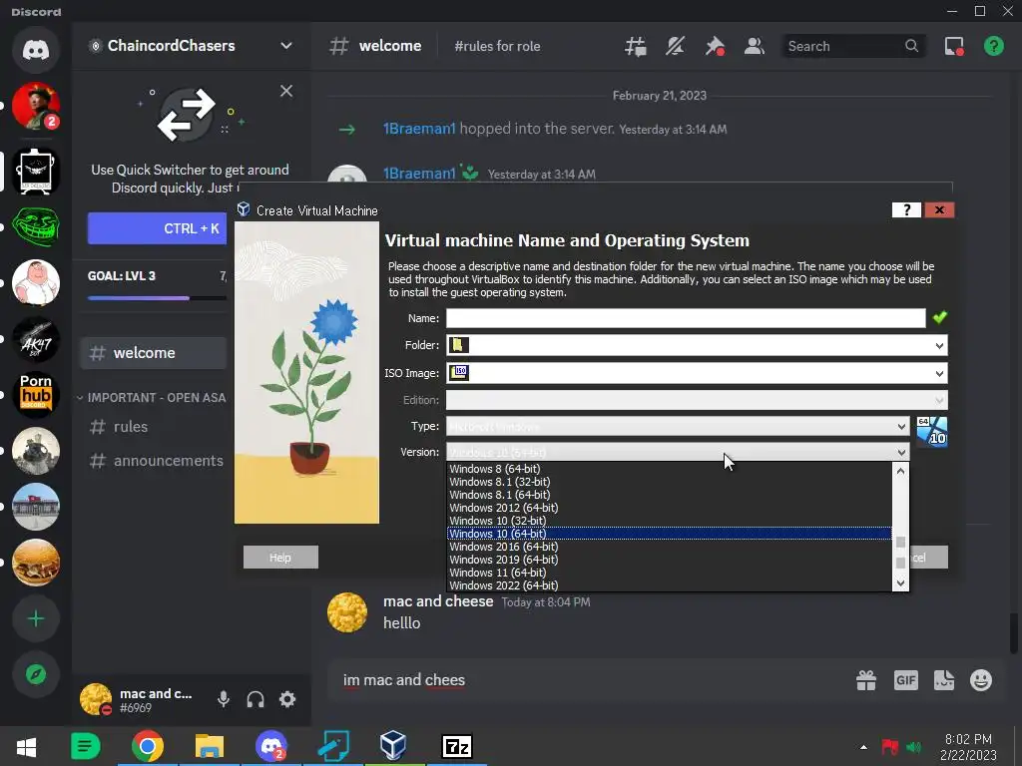
Task: Click the Discord Search box
Action: (x=853, y=46)
